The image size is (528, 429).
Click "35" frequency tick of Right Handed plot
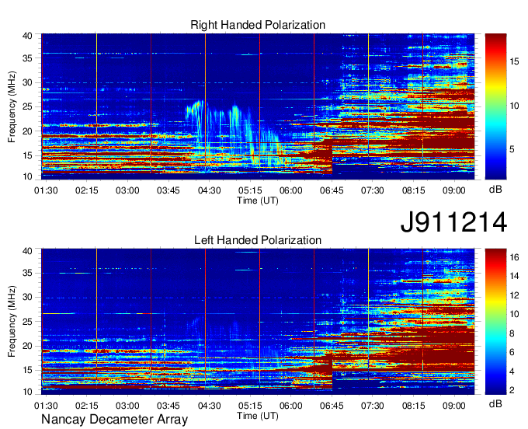(x=27, y=58)
